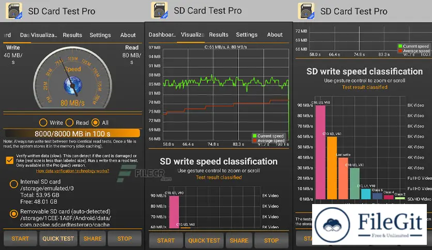Screen dimensions: 432x250
Task: Open the Results tab in the middle panel
Action: pos(219,35)
